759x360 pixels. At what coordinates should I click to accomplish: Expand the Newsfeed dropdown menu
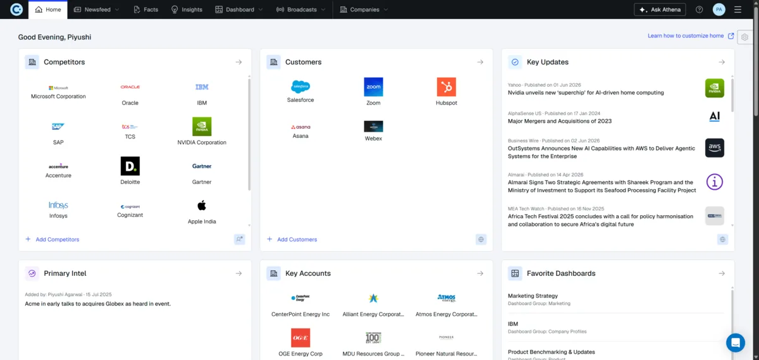point(96,9)
